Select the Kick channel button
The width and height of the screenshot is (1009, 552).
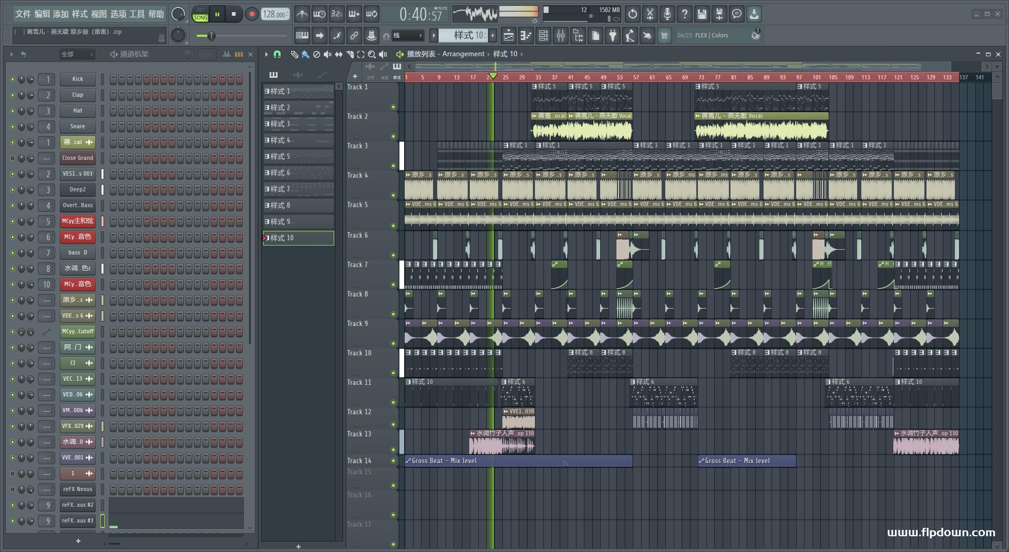coord(77,79)
